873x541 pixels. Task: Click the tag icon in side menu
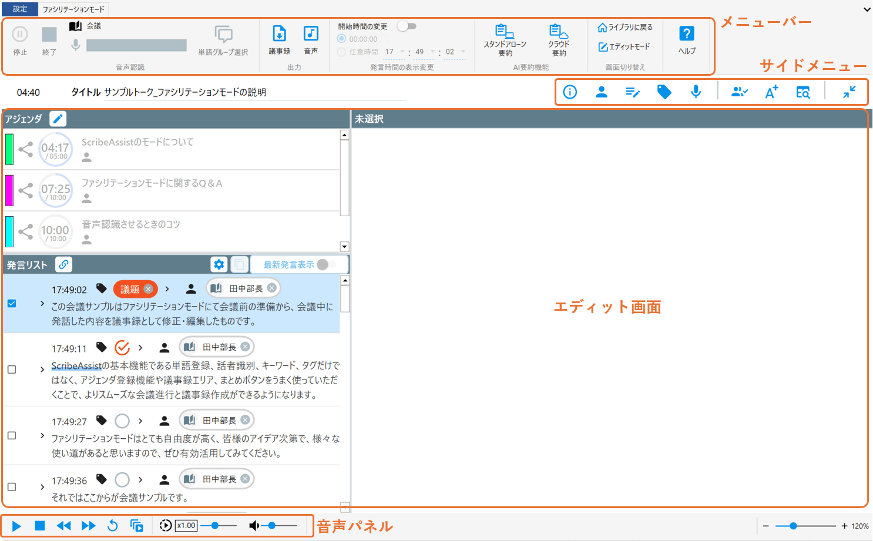tap(664, 92)
